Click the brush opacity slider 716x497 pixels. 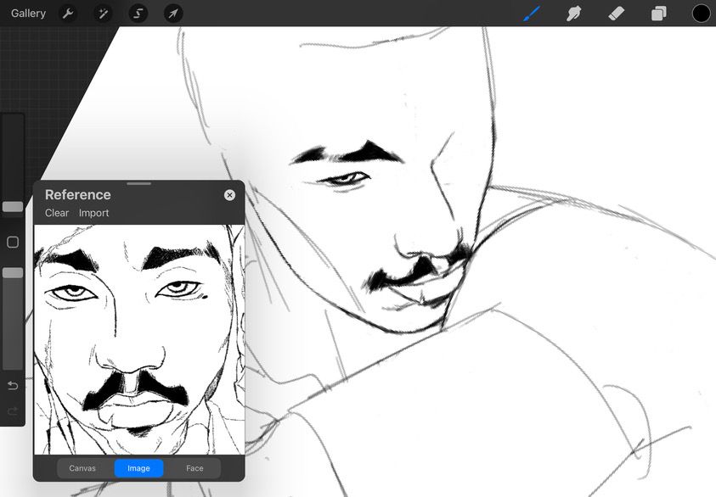click(13, 273)
